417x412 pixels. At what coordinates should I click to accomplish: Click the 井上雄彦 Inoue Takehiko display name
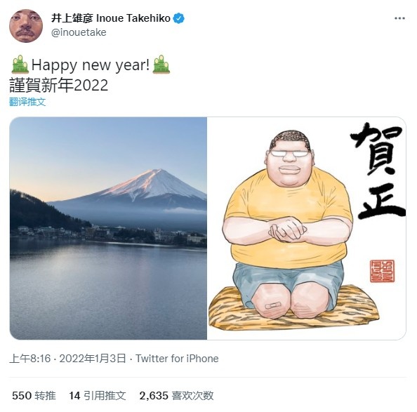(x=111, y=18)
